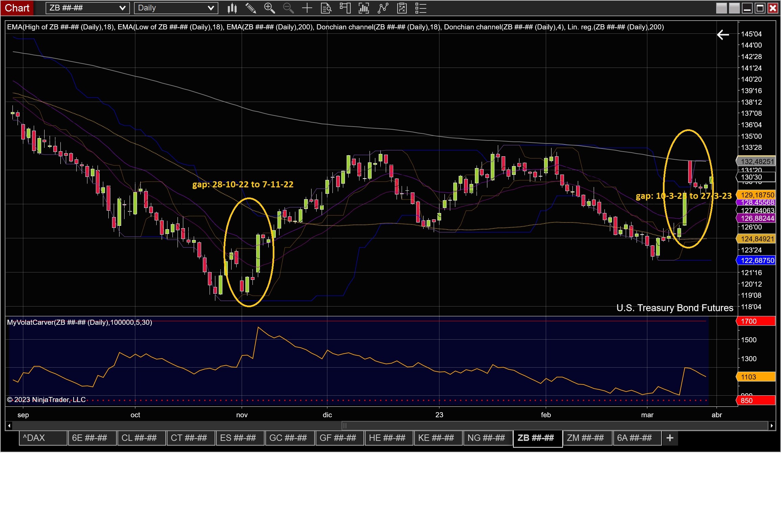Image resolution: width=781 pixels, height=530 pixels.
Task: Click the zoom in magnifier icon
Action: click(x=269, y=8)
